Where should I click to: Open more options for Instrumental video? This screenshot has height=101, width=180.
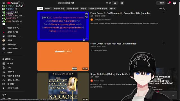point(164,43)
